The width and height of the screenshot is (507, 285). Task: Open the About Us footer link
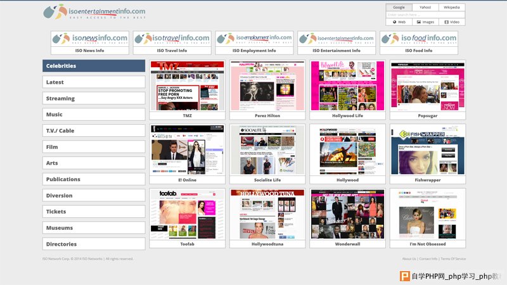pyautogui.click(x=409, y=258)
